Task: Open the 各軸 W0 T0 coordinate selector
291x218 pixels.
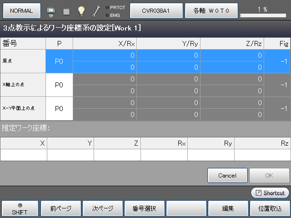Action: 211,10
